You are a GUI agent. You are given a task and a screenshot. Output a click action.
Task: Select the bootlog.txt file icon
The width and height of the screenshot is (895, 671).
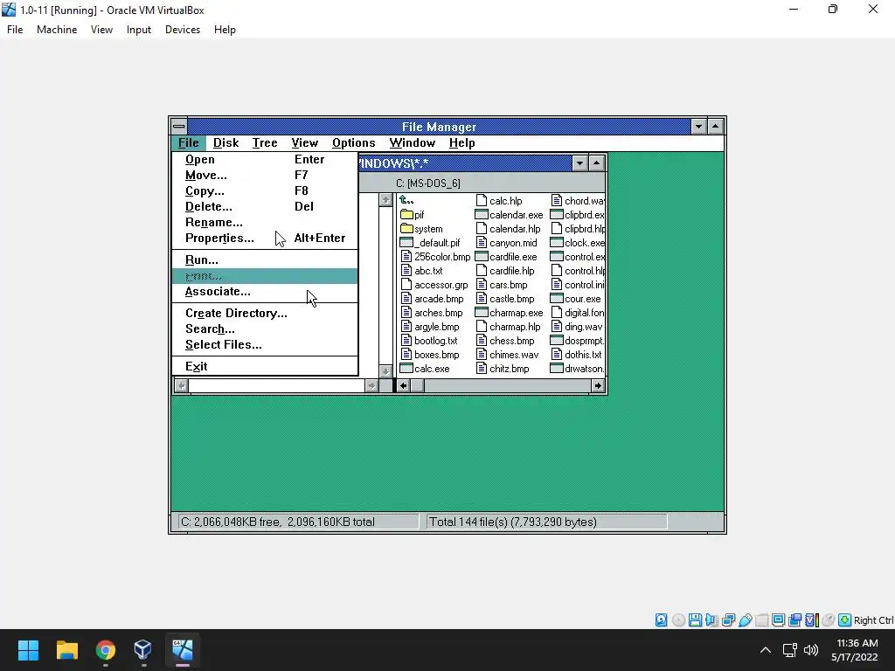[x=406, y=341]
